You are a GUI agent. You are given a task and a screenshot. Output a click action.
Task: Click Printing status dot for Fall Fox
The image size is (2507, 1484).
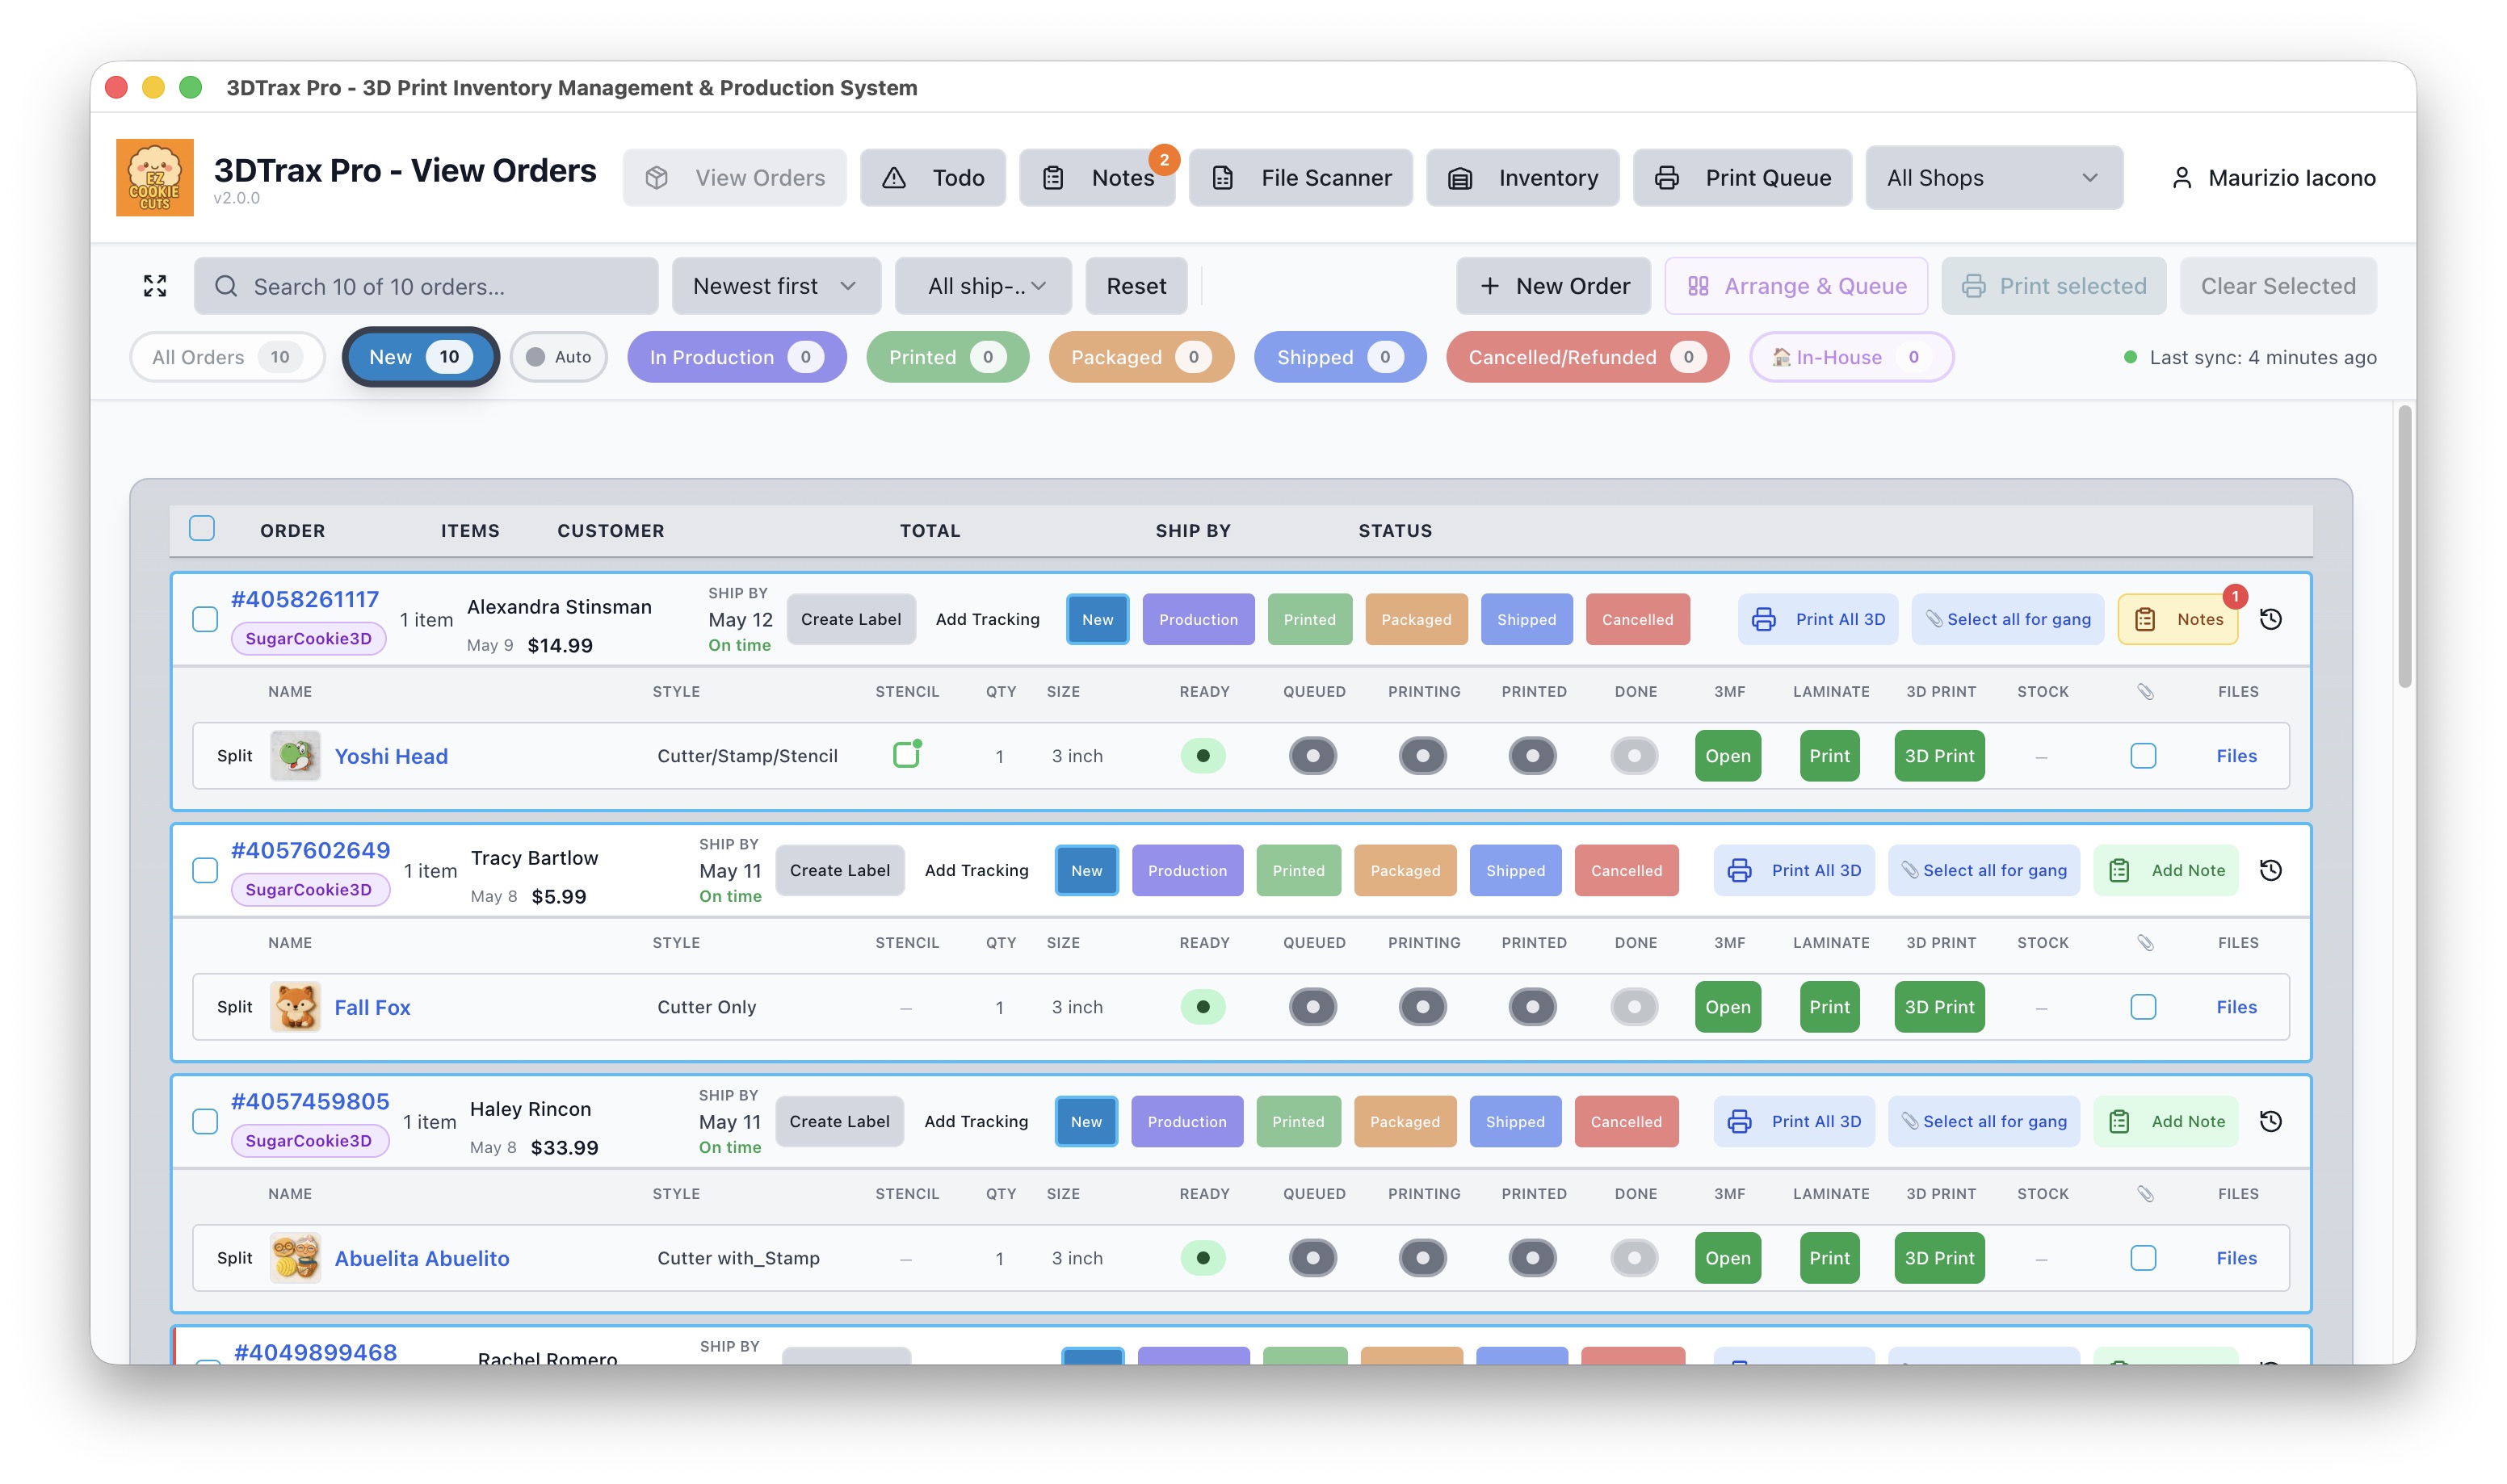[1422, 1007]
